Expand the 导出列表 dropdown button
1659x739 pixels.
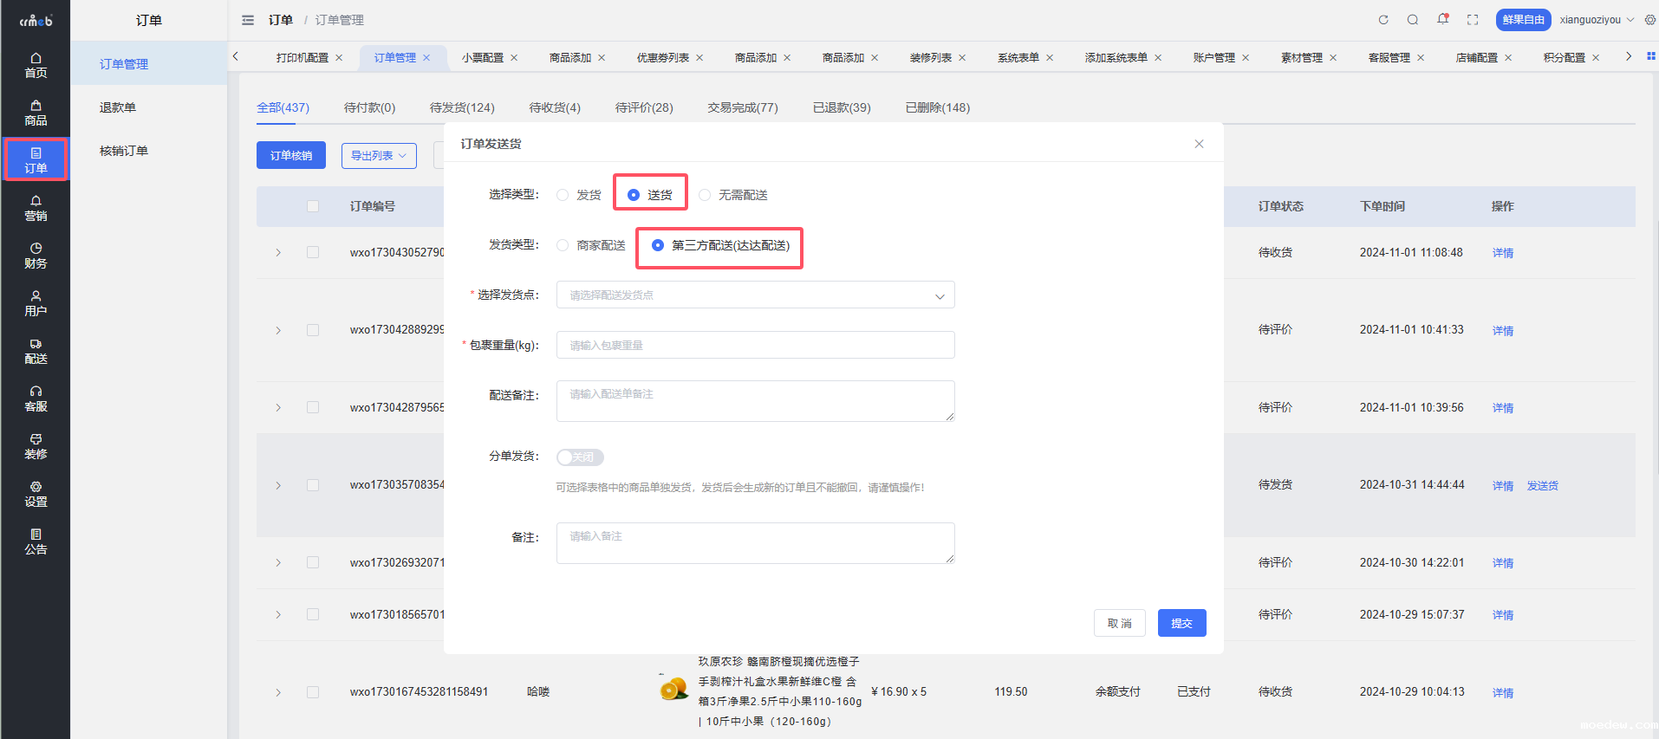pos(379,156)
